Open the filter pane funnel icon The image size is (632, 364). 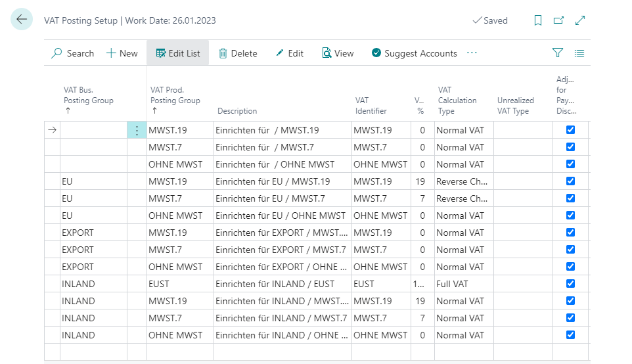tap(557, 53)
